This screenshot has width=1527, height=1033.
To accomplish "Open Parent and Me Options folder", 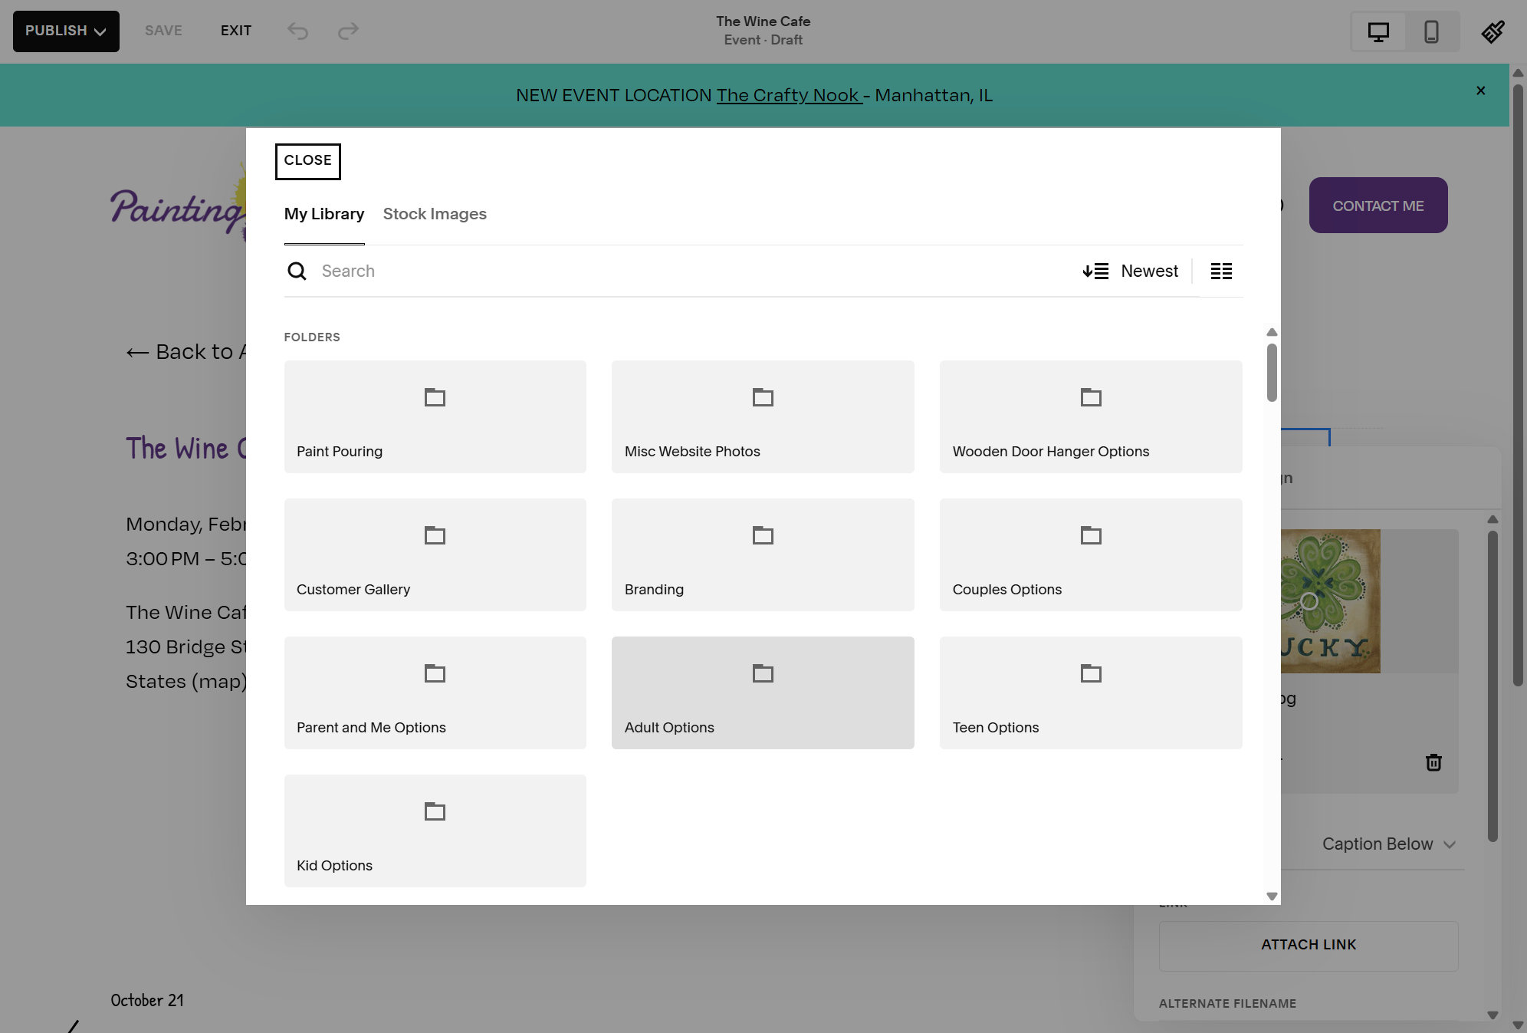I will [435, 693].
